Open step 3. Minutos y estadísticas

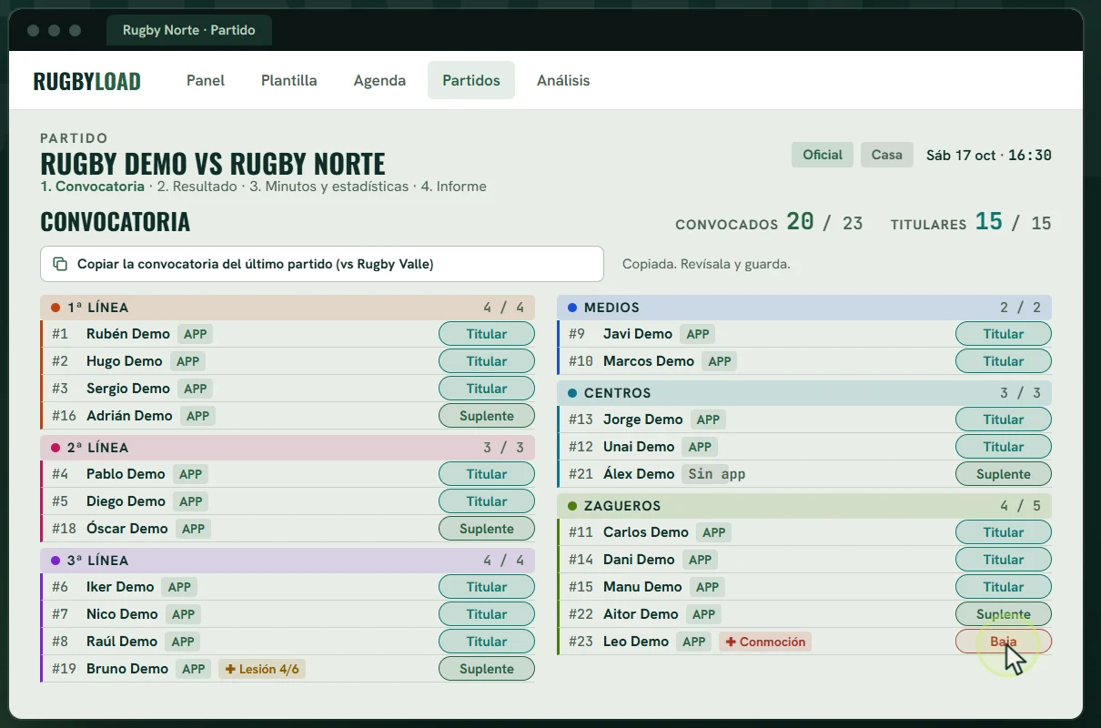point(329,187)
